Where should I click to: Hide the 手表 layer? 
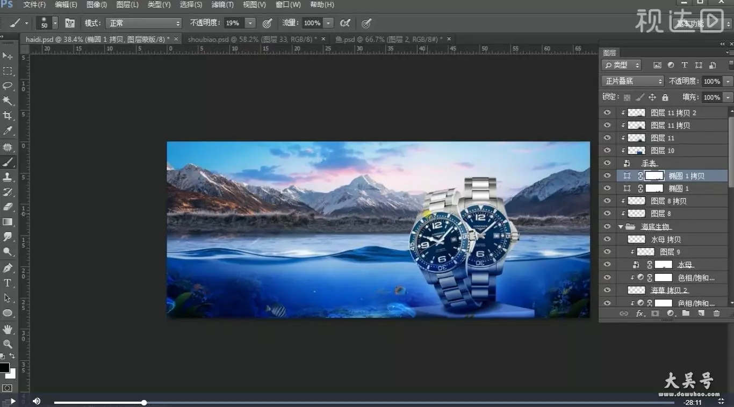tap(608, 163)
